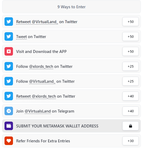The width and height of the screenshot is (143, 149).
Task: Expand SUBMIT YOUR METAMASK WALLET ADDRESS entry
Action: [x=71, y=126]
